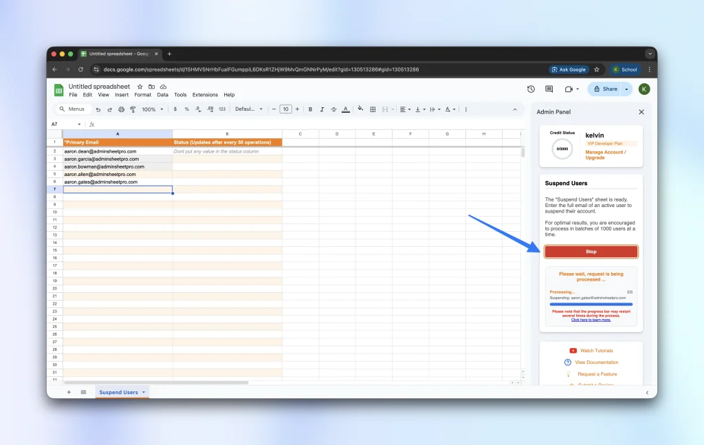This screenshot has height=445, width=704.
Task: Click the All Sheets list icon
Action: coord(83,392)
